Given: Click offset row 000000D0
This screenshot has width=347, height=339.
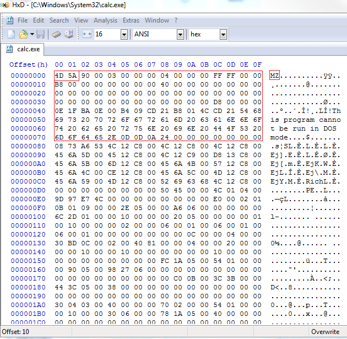Looking at the screenshot, I should pos(28,190).
